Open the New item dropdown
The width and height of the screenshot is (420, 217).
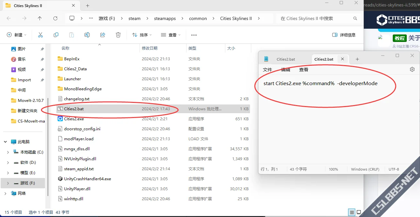click(17, 35)
